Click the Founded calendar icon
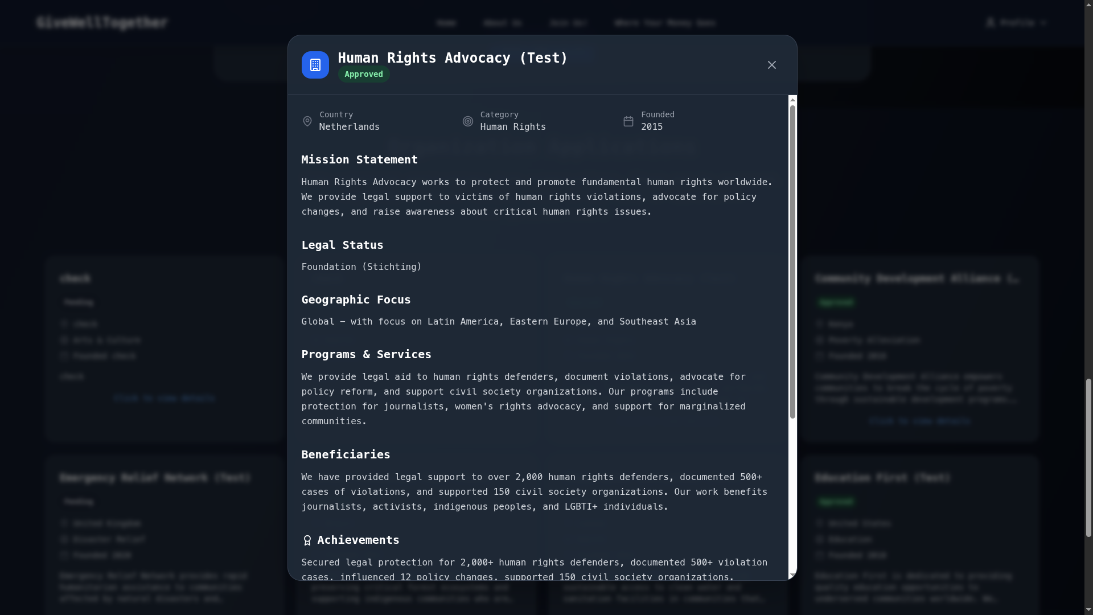The image size is (1093, 615). click(628, 121)
